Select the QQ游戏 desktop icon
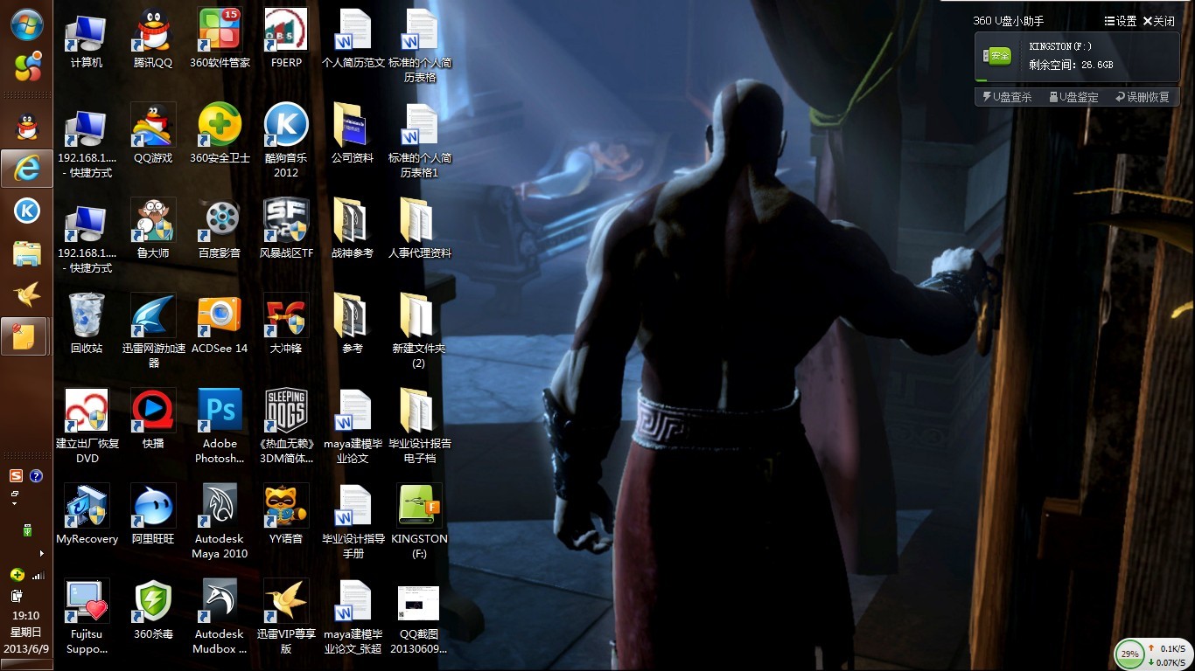The image size is (1195, 671). point(153,135)
